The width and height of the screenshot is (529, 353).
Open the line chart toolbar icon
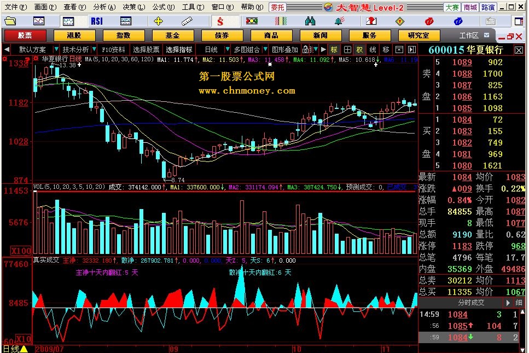point(39,21)
